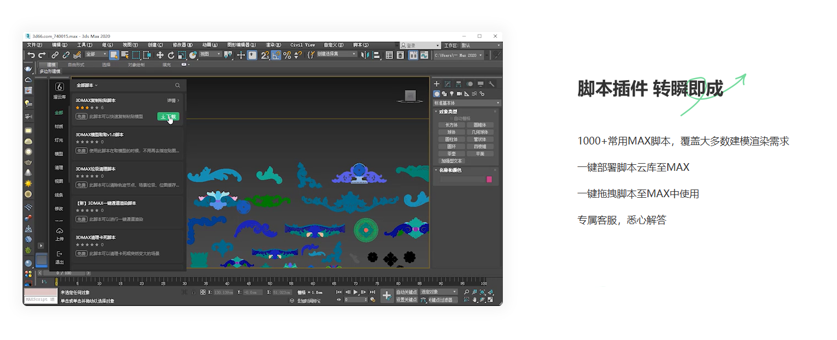Viewport: 837px width, 340px height.
Task: Toggle the Ribbon display icon
Action: (x=413, y=55)
